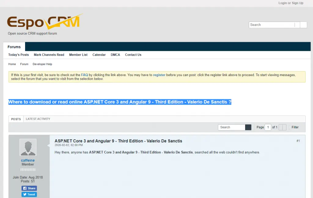
Task: Open post permalink #1
Action: coord(298,141)
